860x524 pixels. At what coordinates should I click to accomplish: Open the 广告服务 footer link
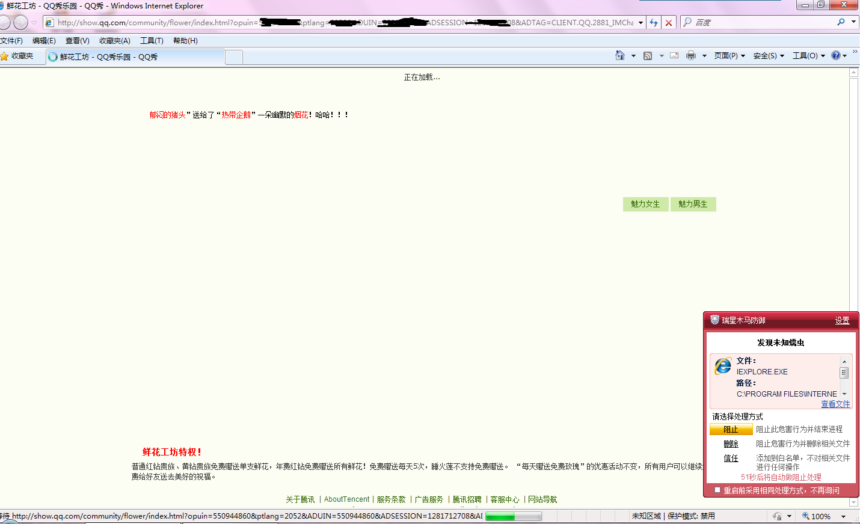tap(429, 499)
